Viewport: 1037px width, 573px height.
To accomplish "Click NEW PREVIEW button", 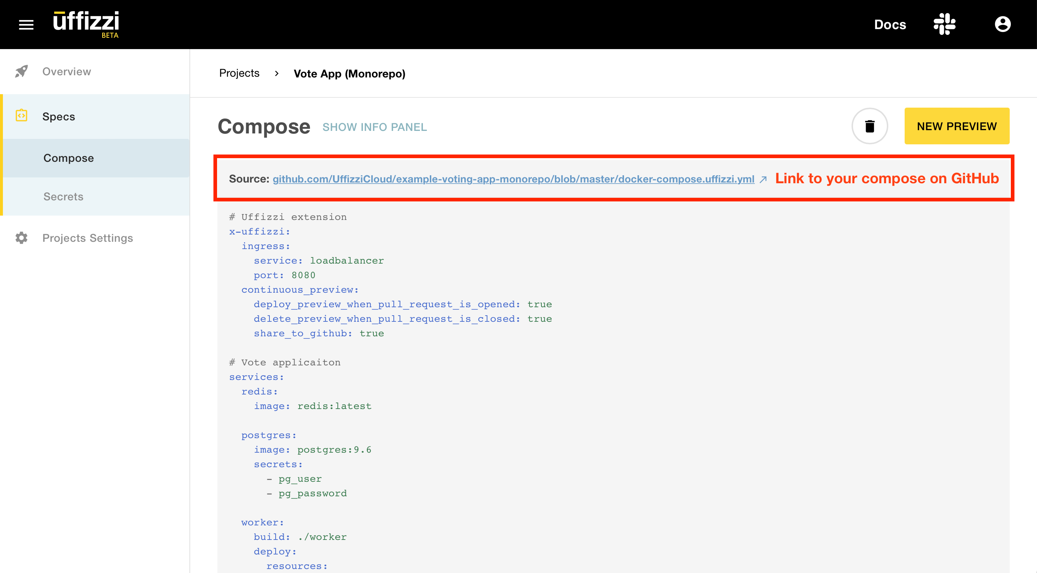I will click(x=957, y=126).
